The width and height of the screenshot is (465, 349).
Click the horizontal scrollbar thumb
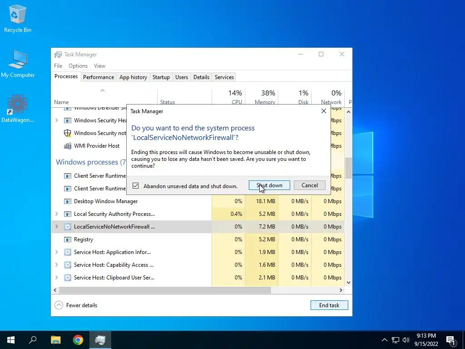pos(165,290)
